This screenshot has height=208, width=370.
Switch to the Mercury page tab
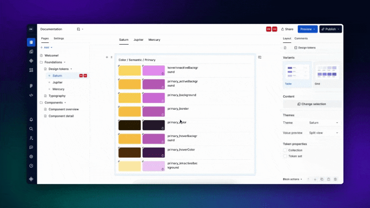[154, 40]
